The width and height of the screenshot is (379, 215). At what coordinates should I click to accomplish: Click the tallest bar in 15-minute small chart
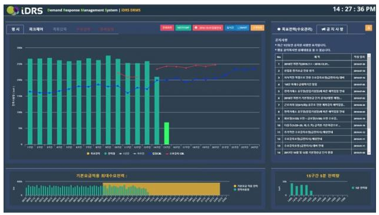coord(291,189)
